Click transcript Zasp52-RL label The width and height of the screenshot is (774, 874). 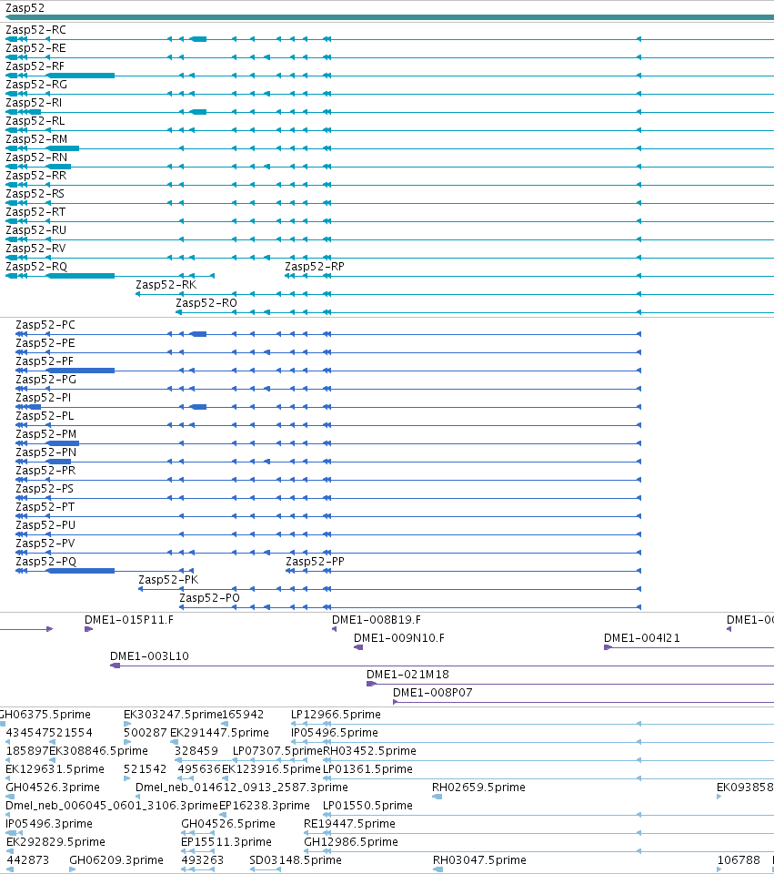pyautogui.click(x=35, y=121)
